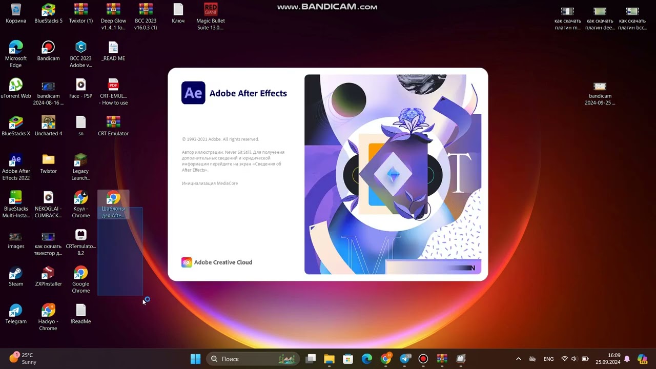Select the как скачать твикстор video

(x=48, y=242)
